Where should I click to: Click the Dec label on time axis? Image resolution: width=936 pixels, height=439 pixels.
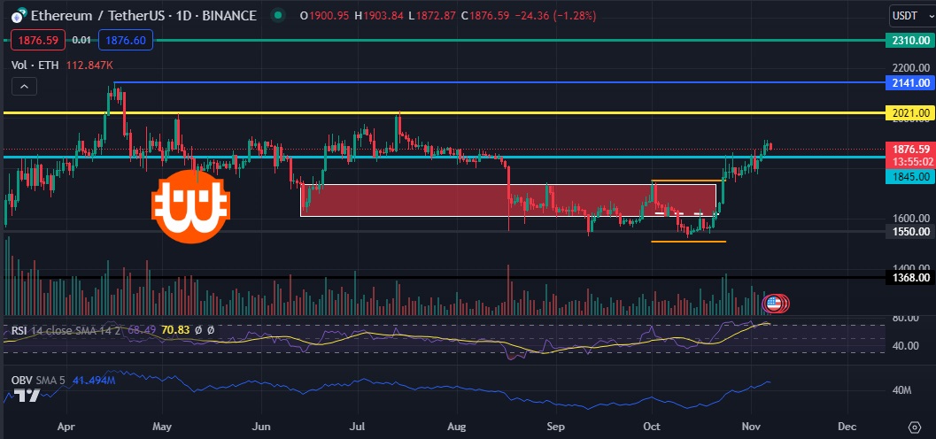point(847,427)
